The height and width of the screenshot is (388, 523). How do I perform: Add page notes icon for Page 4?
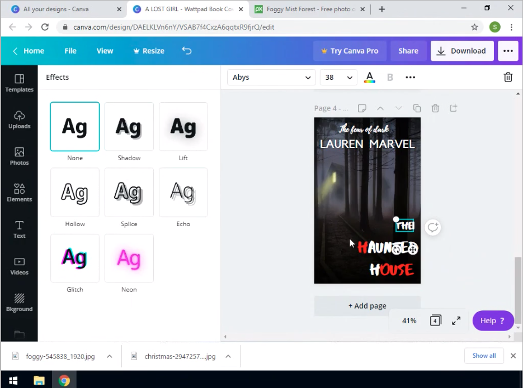362,108
